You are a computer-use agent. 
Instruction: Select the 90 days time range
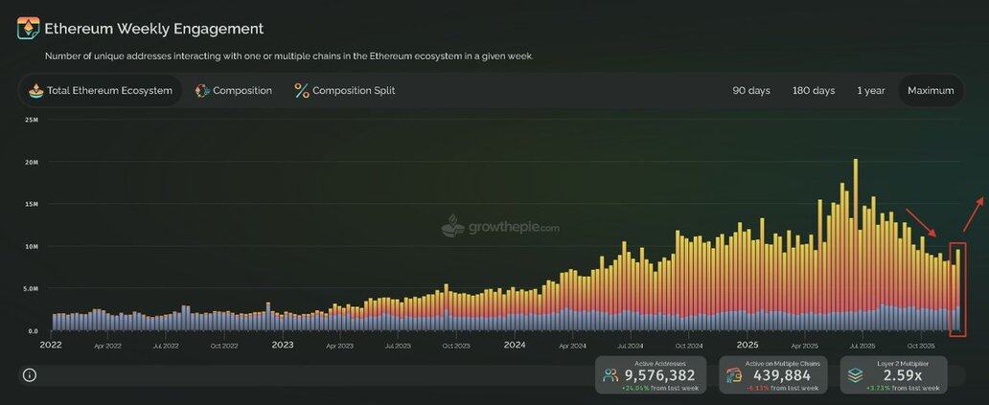coord(751,91)
